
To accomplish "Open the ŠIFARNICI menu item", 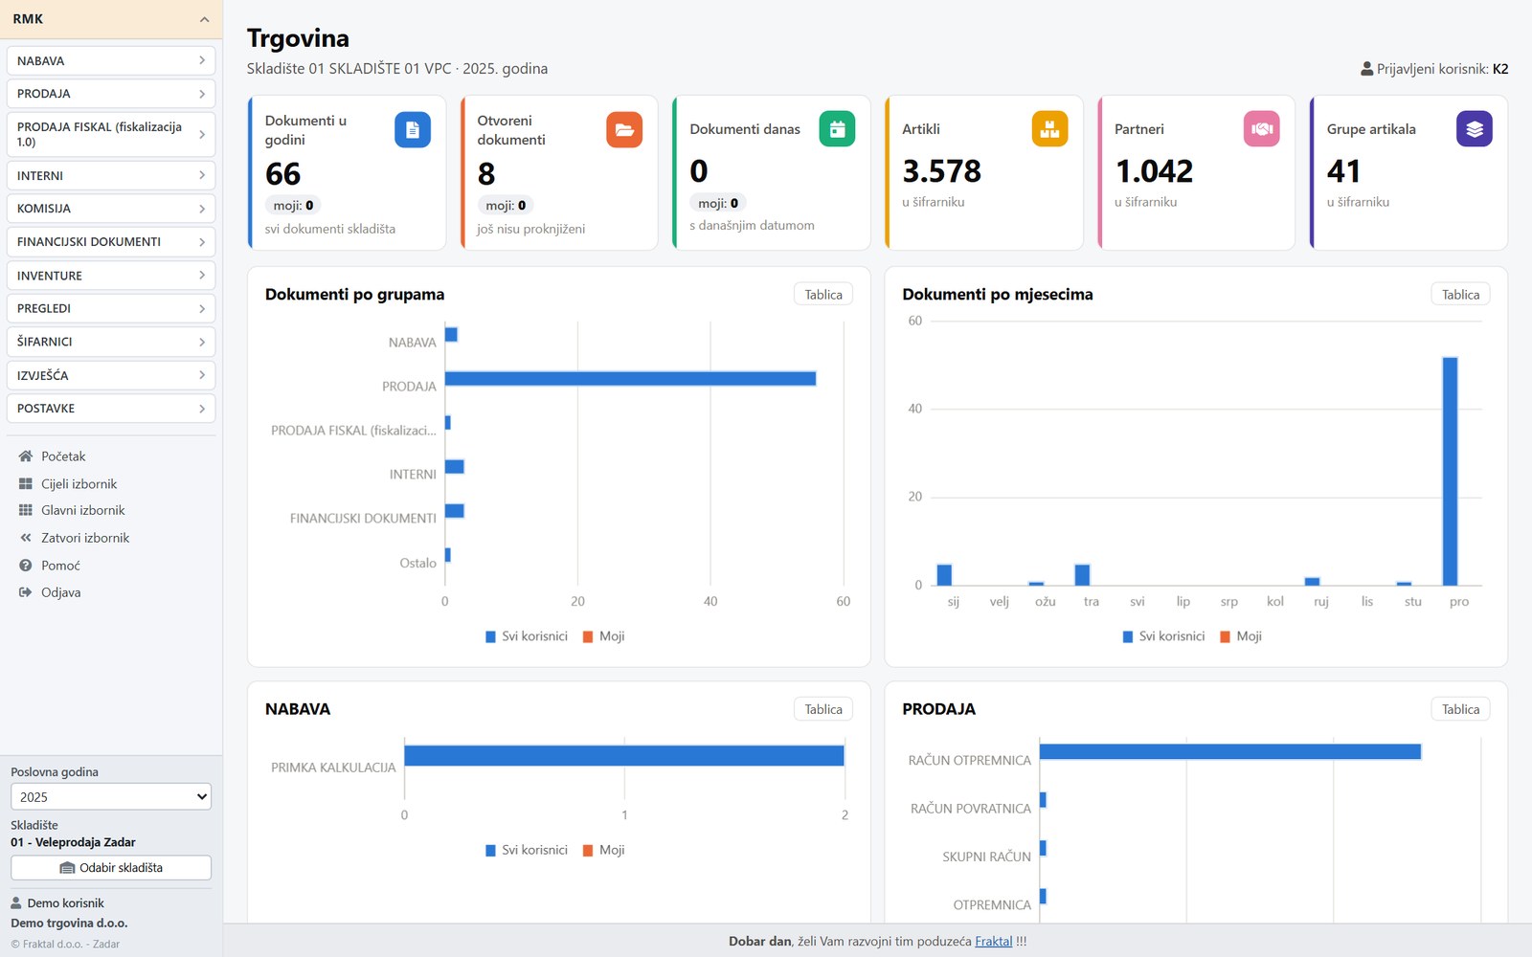I will [x=111, y=342].
